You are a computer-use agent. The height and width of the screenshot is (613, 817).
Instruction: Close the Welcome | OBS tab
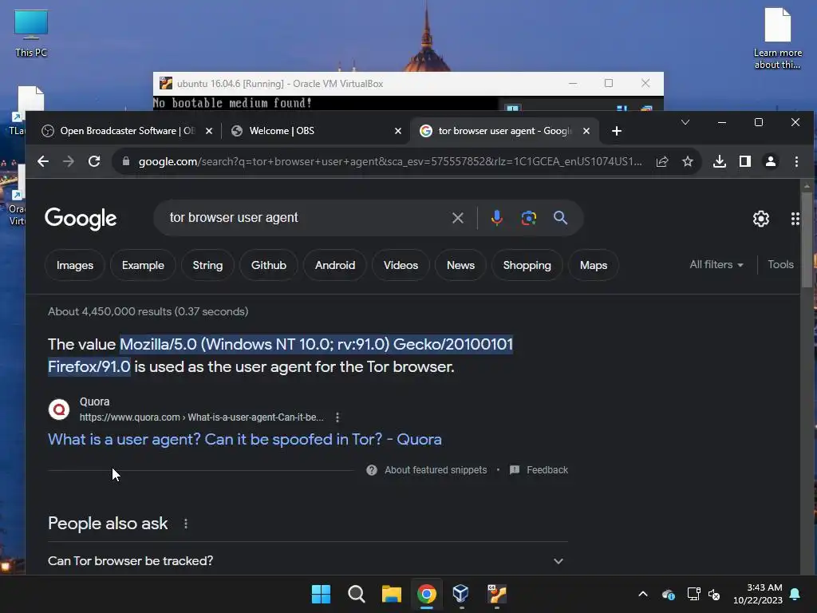pos(397,131)
